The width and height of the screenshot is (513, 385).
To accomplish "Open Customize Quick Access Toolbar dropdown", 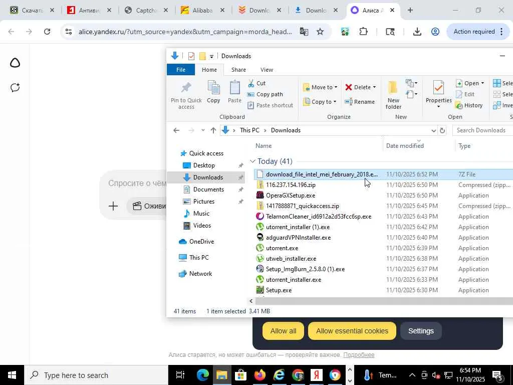I will pyautogui.click(x=212, y=56).
